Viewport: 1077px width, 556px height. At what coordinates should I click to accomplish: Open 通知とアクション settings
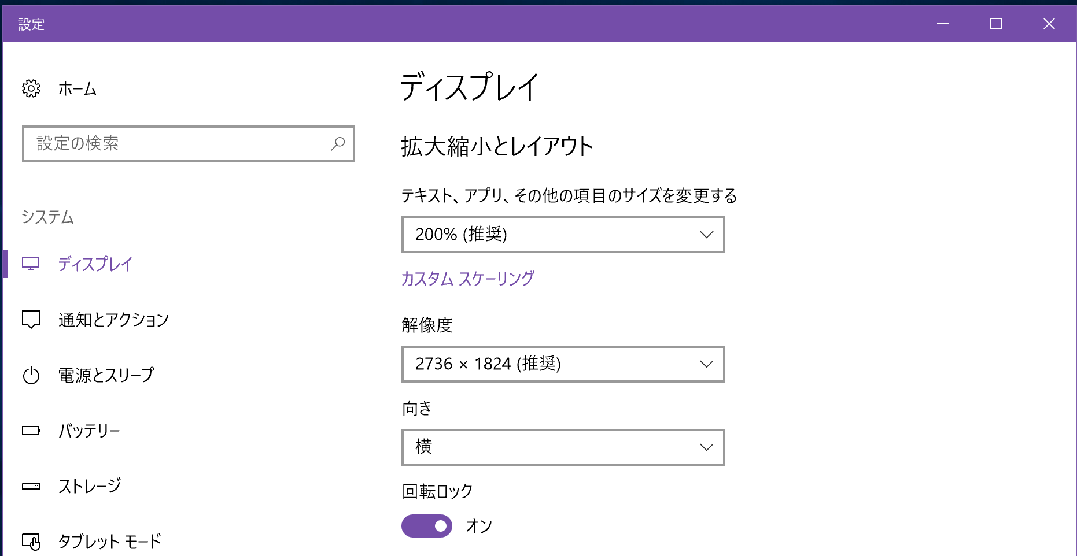pos(113,320)
